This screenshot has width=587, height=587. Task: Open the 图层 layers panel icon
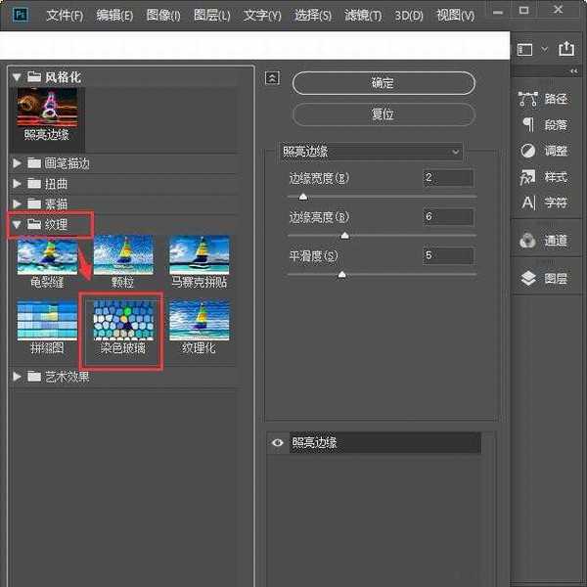coord(528,278)
